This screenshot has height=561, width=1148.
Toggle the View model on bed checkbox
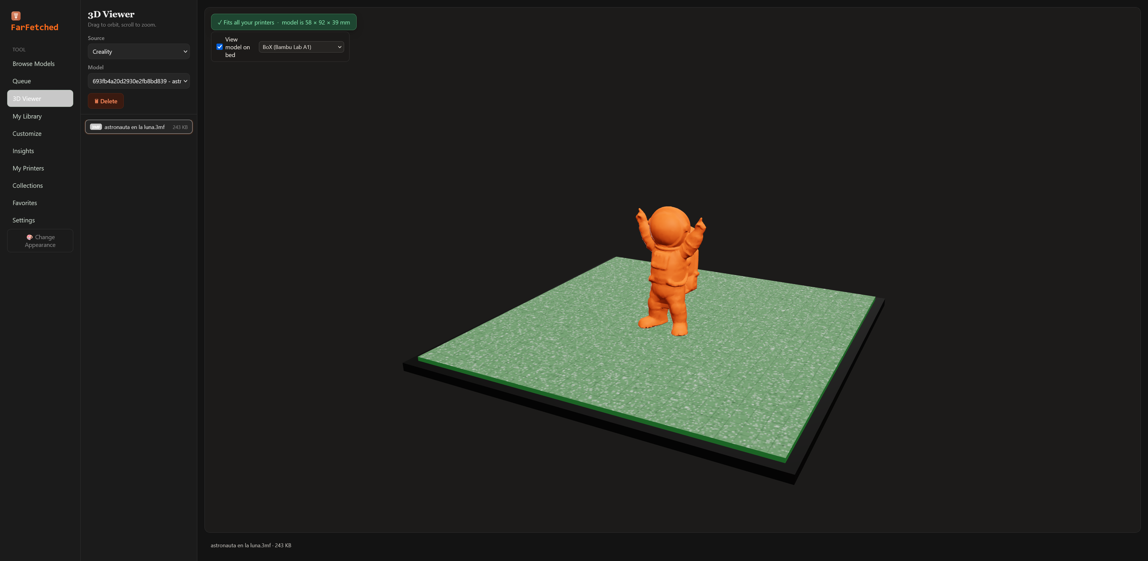coord(220,47)
